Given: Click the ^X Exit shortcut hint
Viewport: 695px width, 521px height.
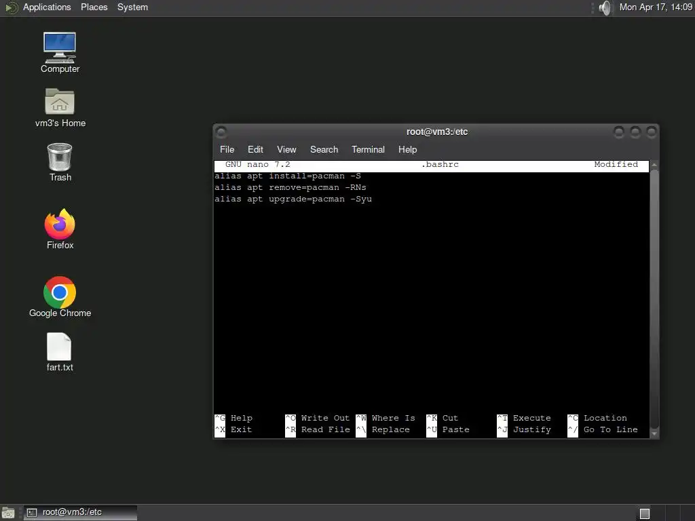Looking at the screenshot, I should coord(233,429).
